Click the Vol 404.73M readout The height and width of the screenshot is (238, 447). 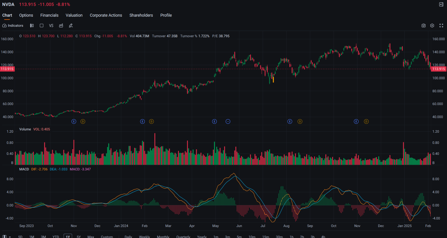coord(139,36)
